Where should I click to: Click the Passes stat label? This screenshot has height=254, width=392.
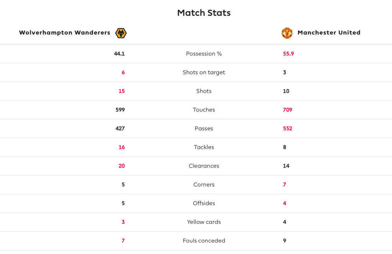click(x=204, y=129)
